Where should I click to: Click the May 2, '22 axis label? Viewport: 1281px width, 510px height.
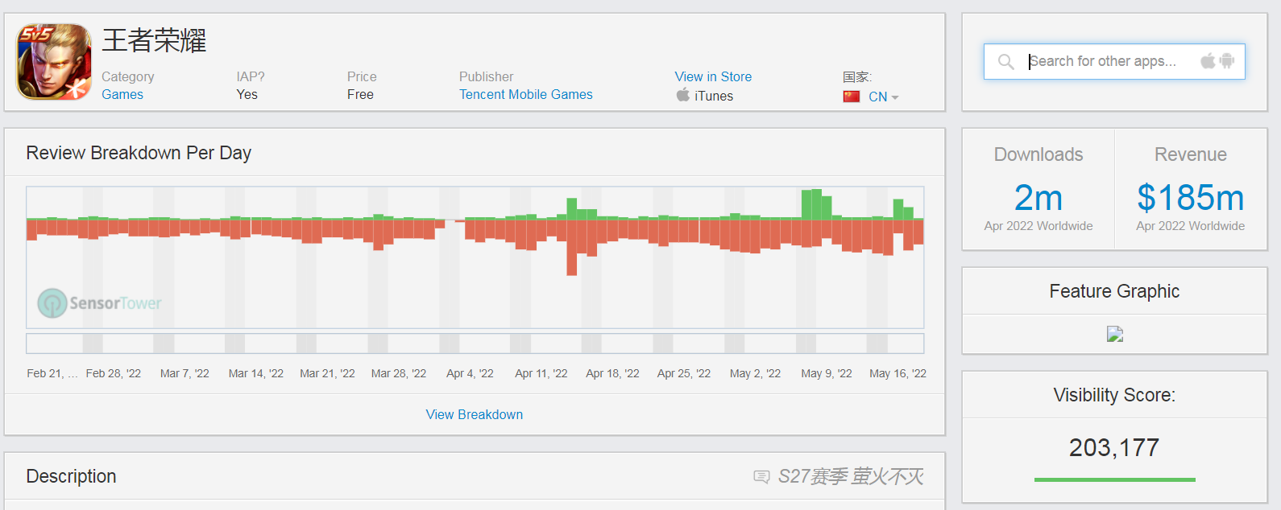coord(755,373)
